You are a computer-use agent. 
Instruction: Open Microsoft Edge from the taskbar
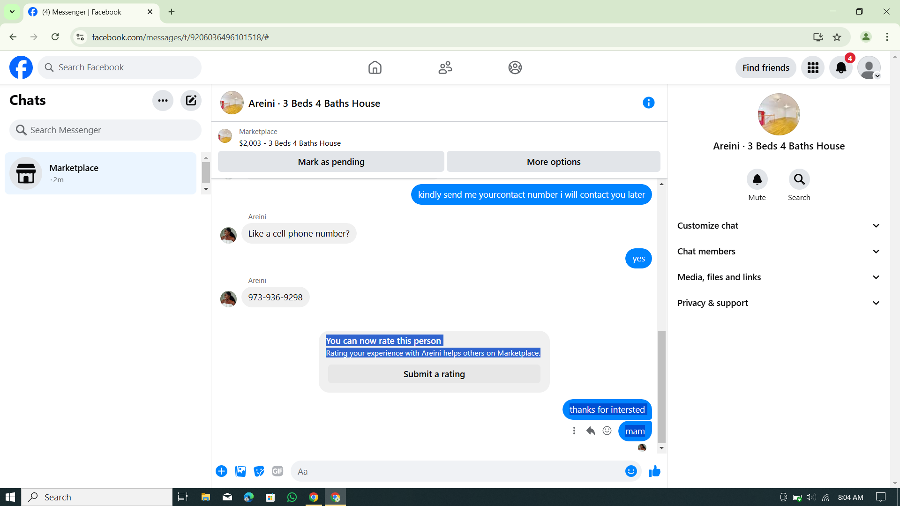click(248, 497)
